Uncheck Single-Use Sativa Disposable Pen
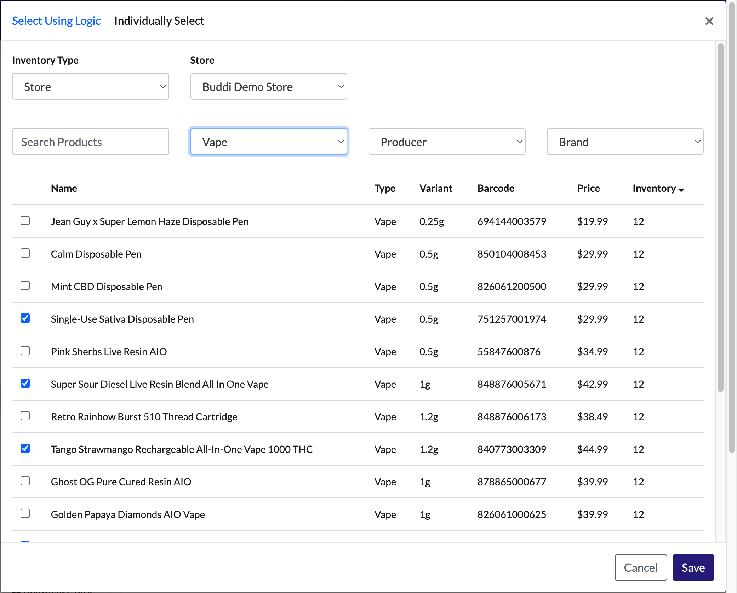The image size is (737, 593). 25,318
